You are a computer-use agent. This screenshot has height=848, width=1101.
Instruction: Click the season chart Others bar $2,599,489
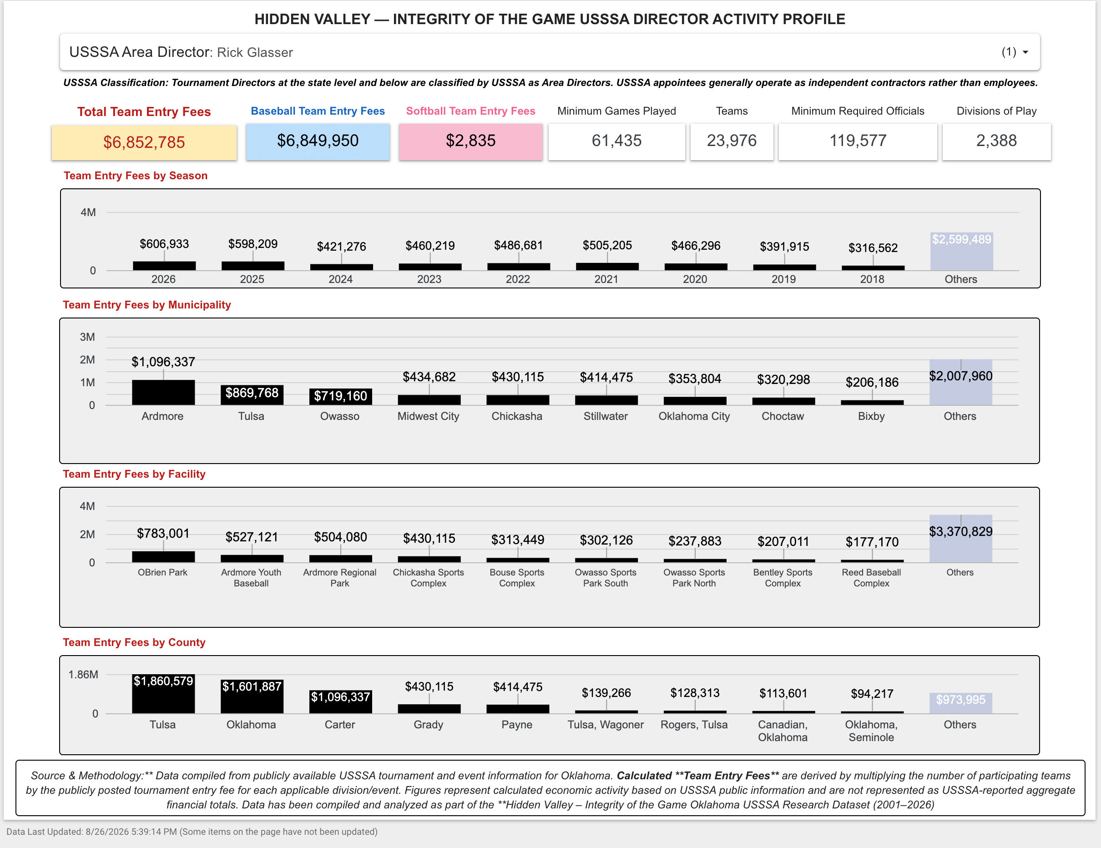point(961,252)
